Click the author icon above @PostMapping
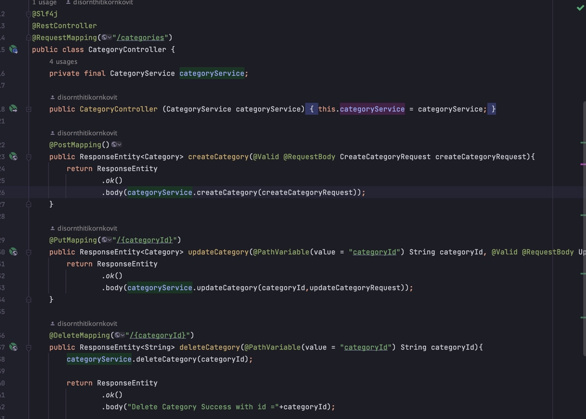The width and height of the screenshot is (586, 419). pos(52,133)
